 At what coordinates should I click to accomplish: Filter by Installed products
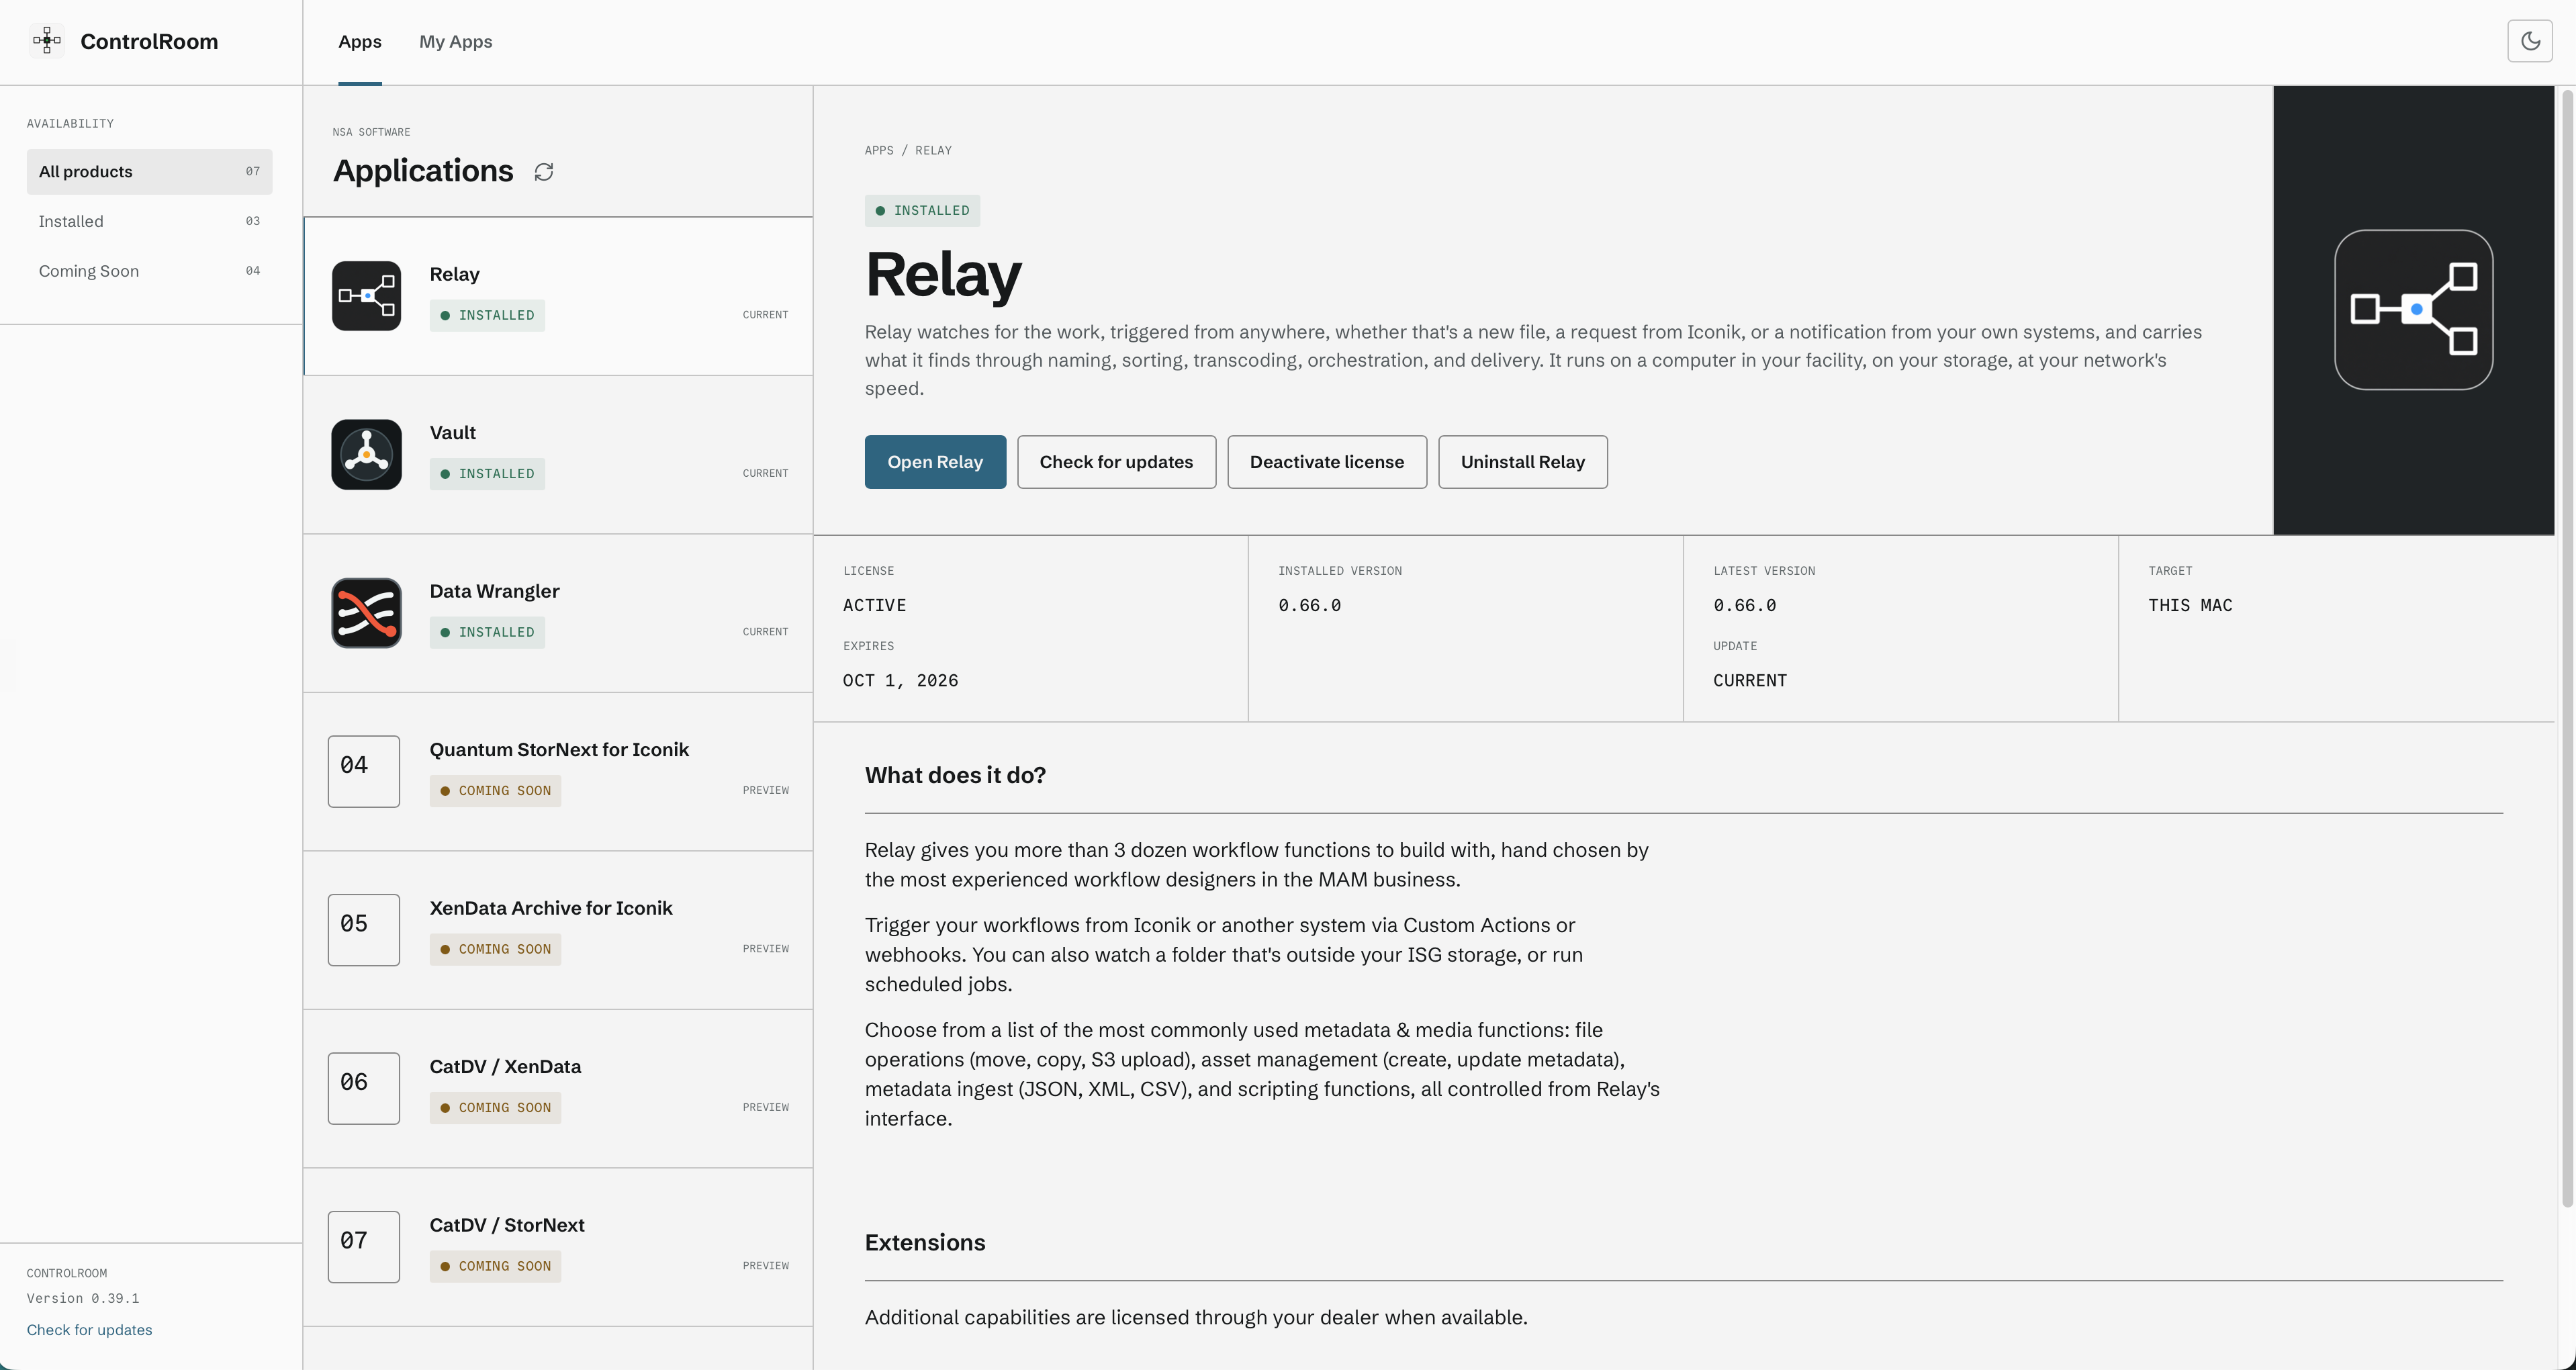click(x=149, y=221)
